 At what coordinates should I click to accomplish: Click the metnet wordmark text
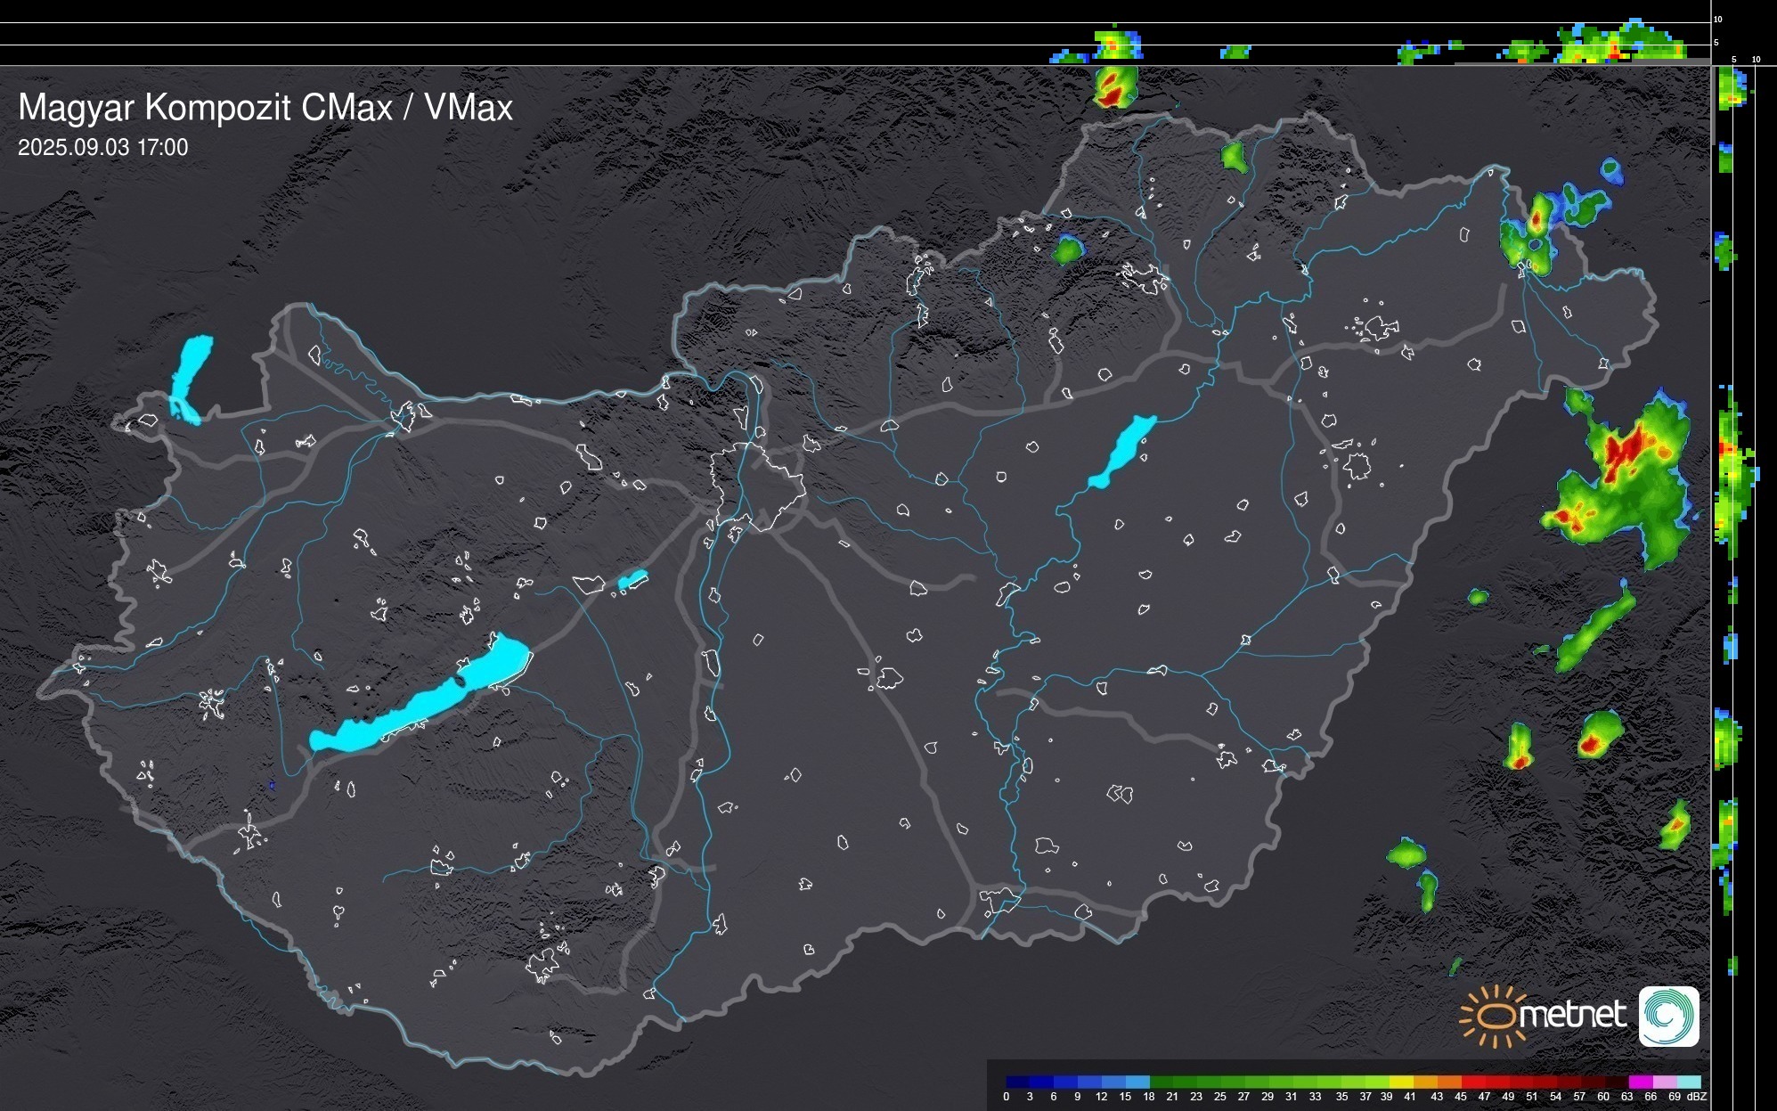pos(1572,1016)
